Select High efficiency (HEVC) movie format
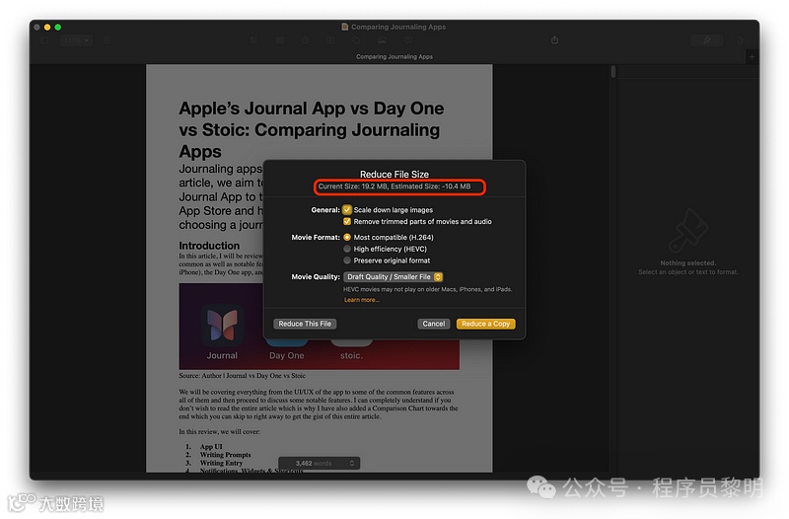Viewport: 789px width, 519px height. pos(347,249)
